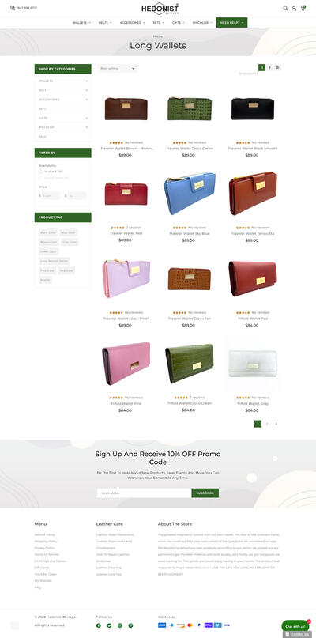This screenshot has height=638, width=316.
Task: Visit the Twitter icon in Follow Us
Action: pyautogui.click(x=109, y=625)
